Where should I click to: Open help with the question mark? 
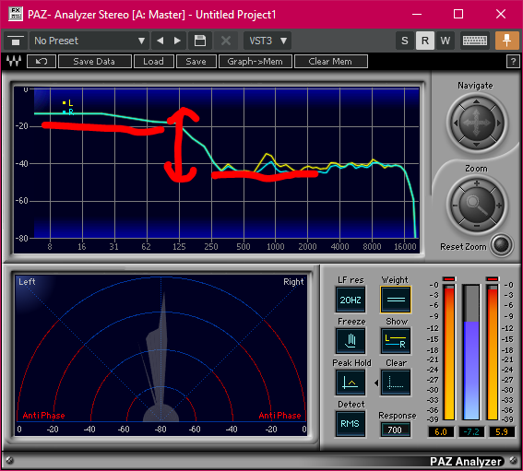pyautogui.click(x=513, y=62)
